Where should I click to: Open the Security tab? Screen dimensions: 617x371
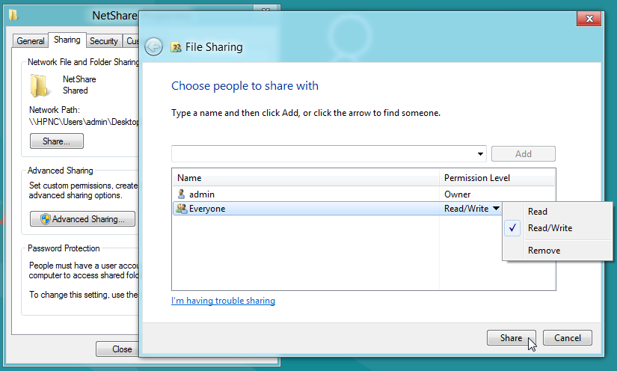pyautogui.click(x=104, y=41)
